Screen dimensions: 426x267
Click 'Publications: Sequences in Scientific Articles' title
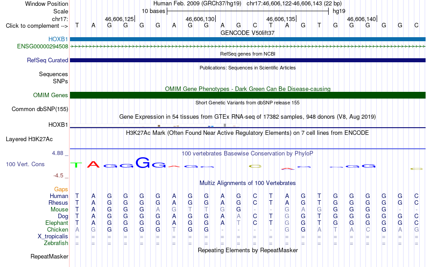[248, 68]
